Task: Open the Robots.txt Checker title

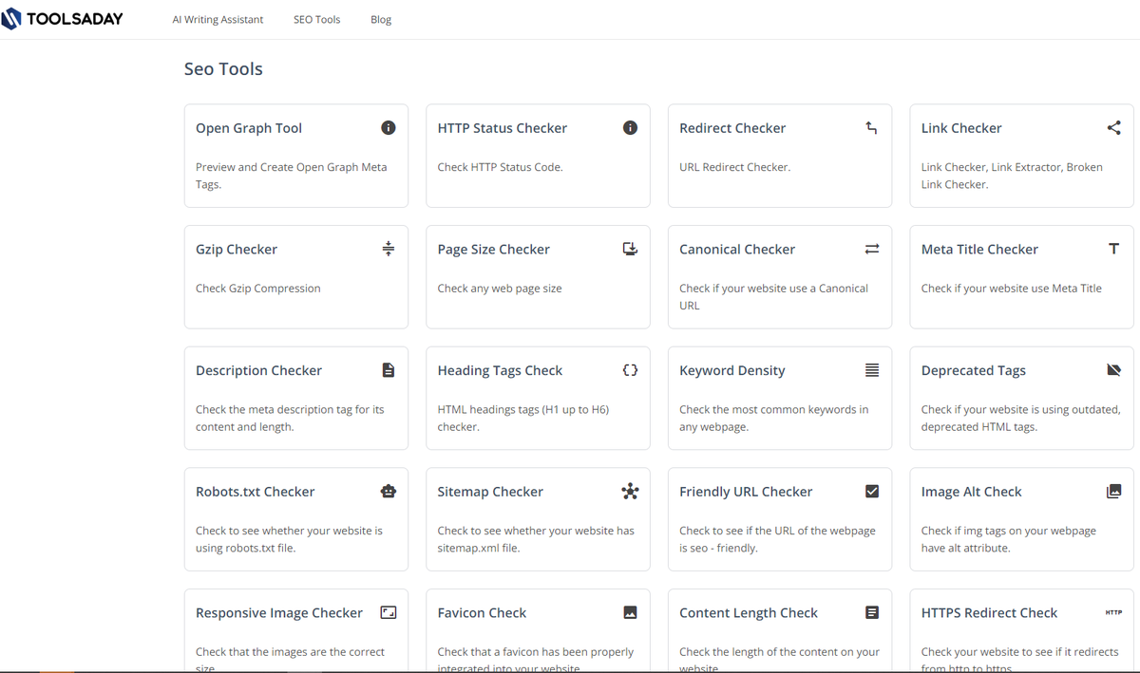Action: point(256,492)
